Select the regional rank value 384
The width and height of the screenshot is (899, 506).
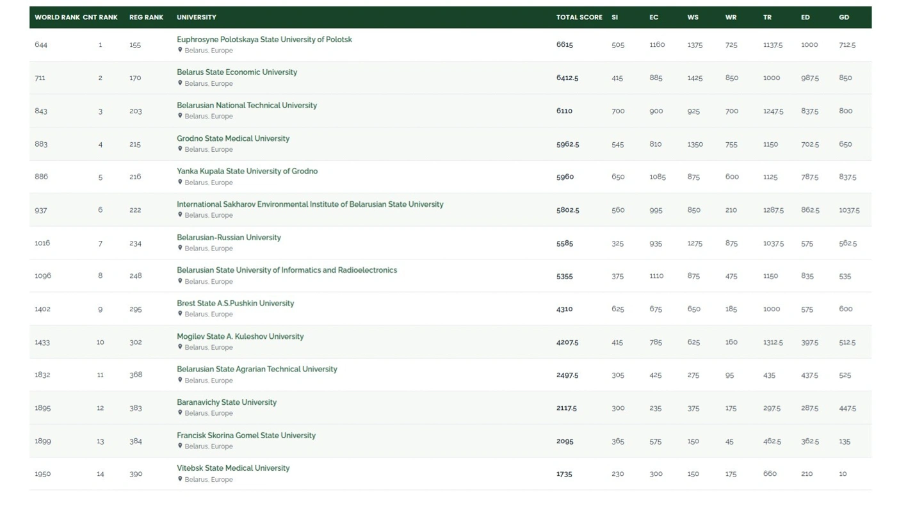tap(136, 441)
